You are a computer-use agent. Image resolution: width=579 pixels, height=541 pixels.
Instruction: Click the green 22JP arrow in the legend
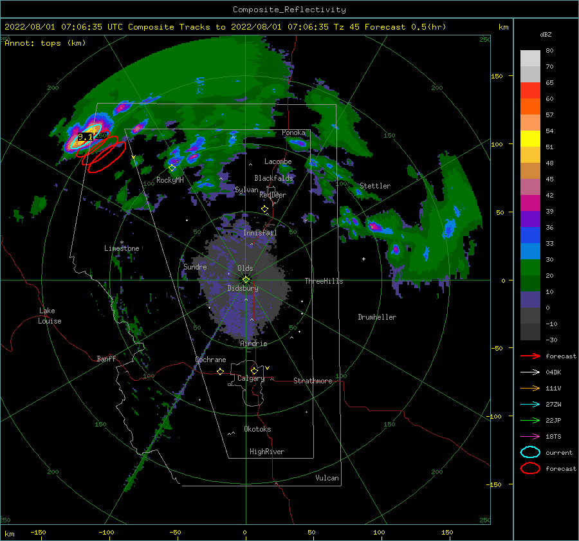[x=530, y=420]
